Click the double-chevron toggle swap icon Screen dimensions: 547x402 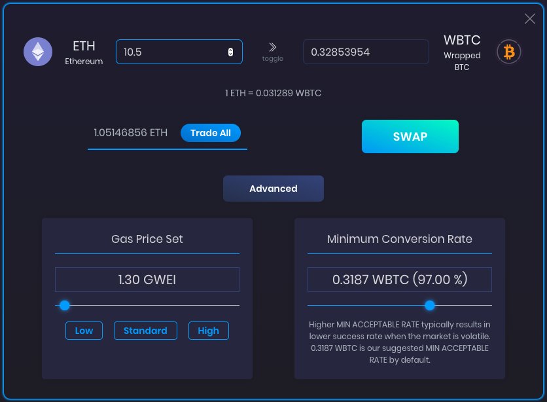(x=273, y=47)
